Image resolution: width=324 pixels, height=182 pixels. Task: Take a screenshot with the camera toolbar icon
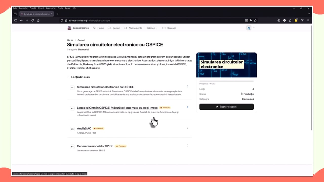(x=279, y=20)
